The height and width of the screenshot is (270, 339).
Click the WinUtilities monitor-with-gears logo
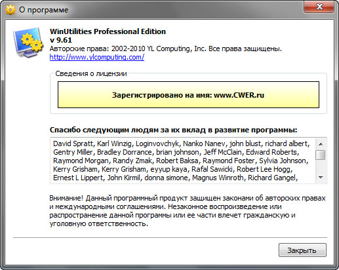click(x=28, y=43)
